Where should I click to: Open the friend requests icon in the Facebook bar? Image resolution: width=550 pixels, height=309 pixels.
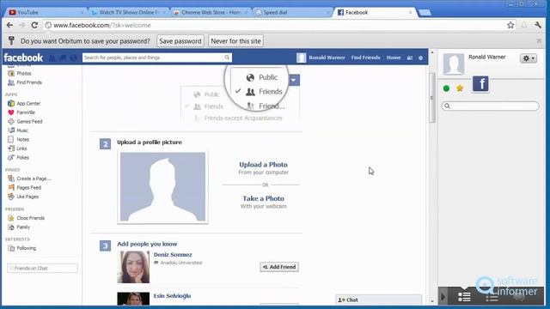tap(52, 58)
